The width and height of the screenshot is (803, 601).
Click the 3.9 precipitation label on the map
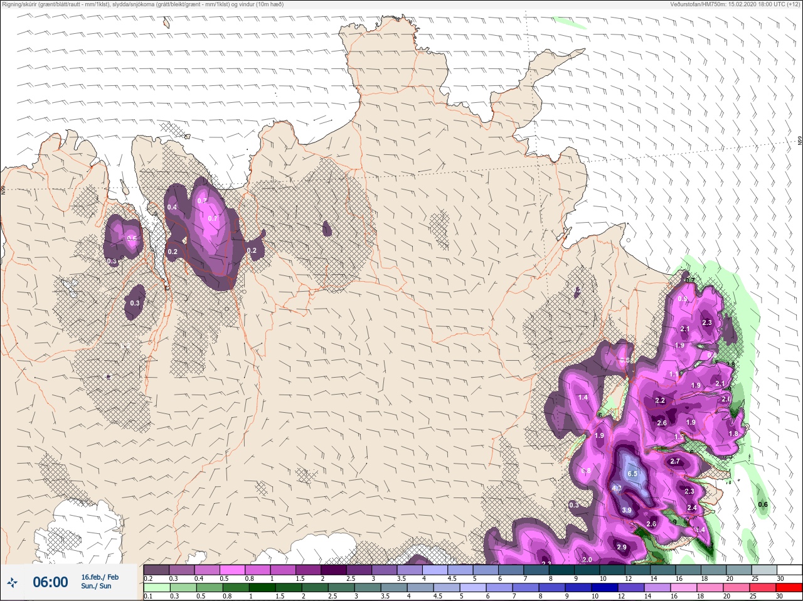[x=626, y=511]
